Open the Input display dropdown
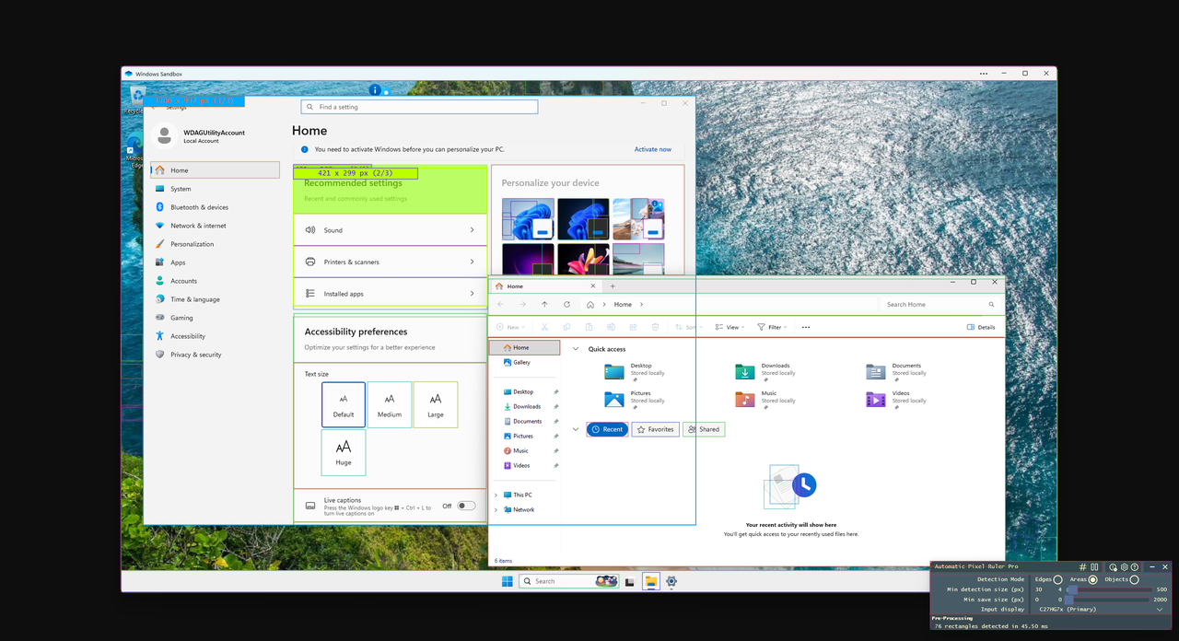This screenshot has height=641, width=1179. pyautogui.click(x=1099, y=609)
